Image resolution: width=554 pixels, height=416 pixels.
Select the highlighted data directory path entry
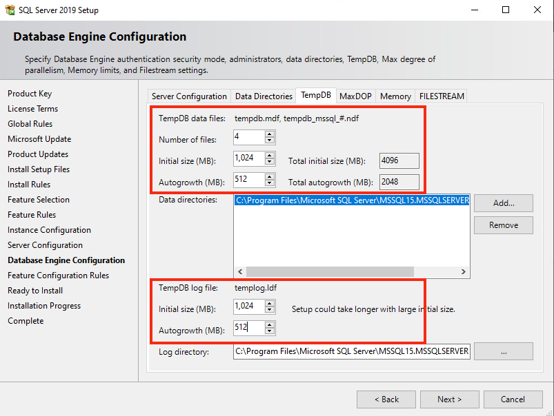(x=352, y=200)
